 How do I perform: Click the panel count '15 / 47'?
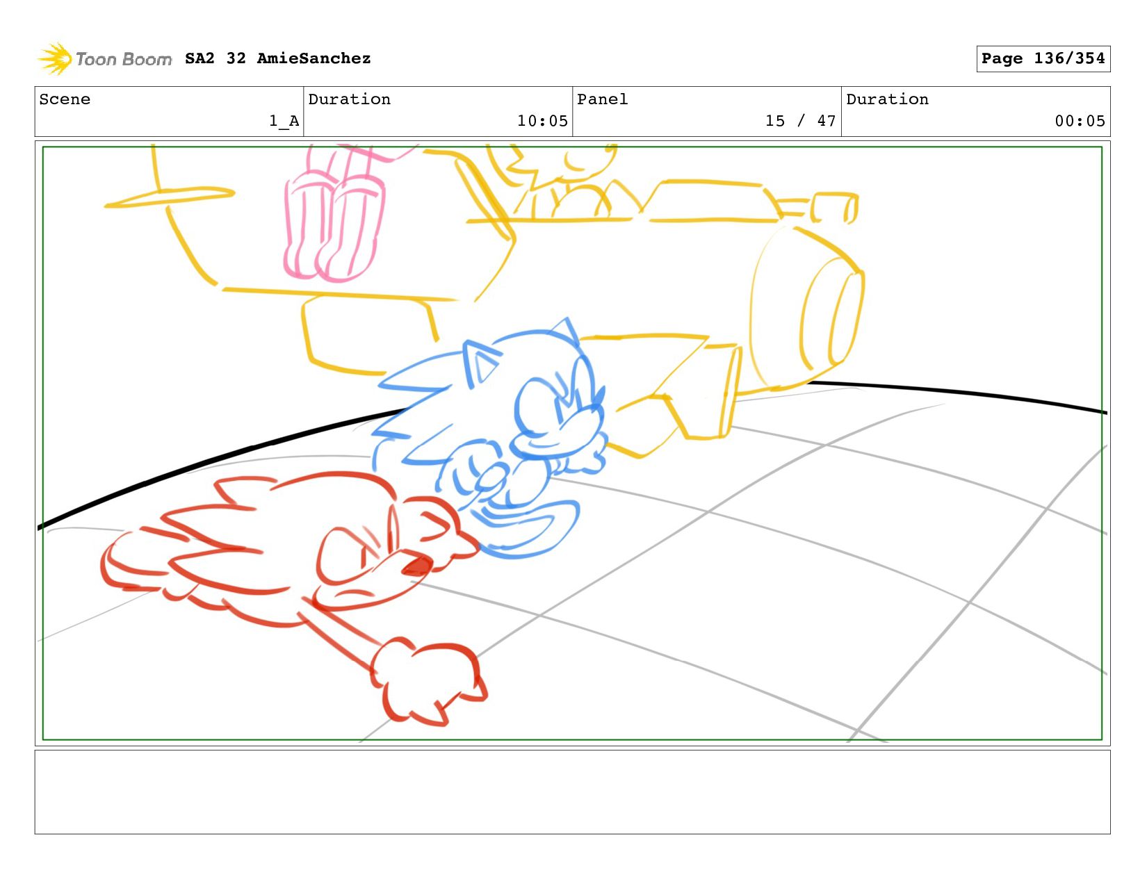point(800,121)
